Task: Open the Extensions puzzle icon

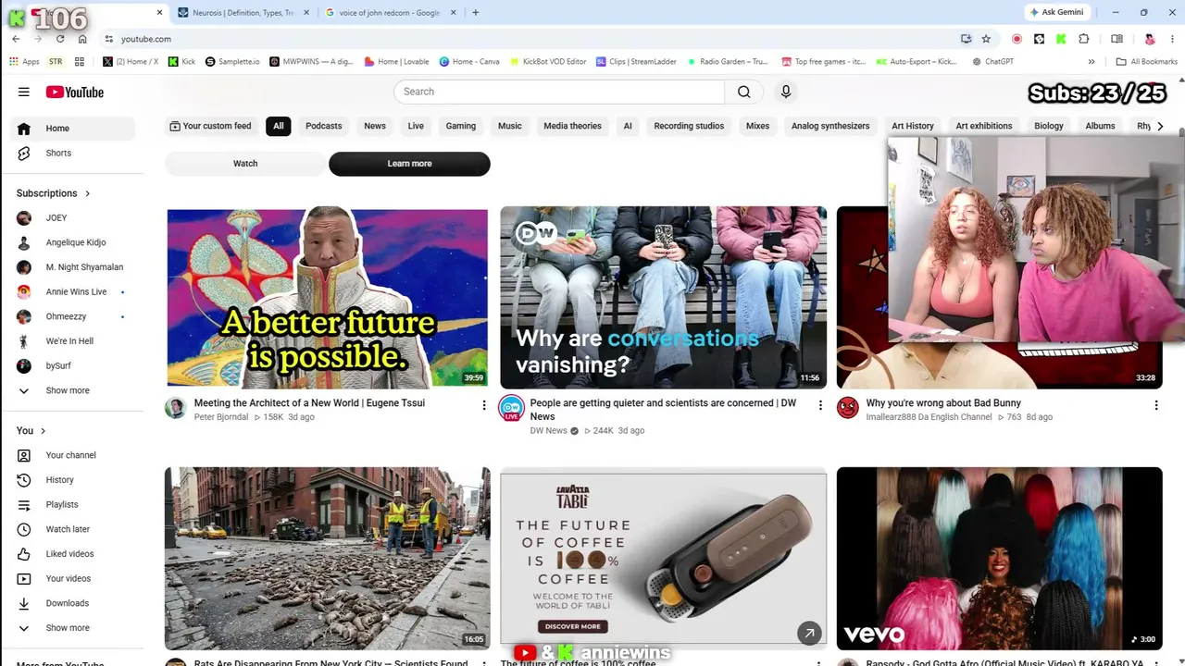Action: click(x=1084, y=39)
